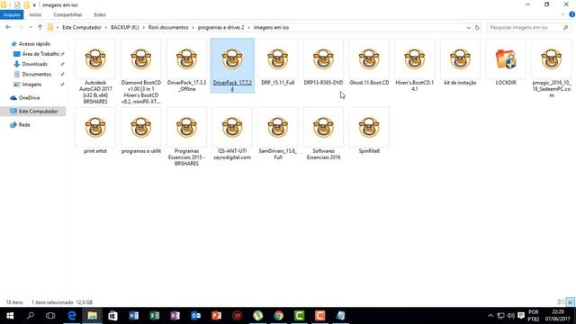This screenshot has height=324, width=576.
Task: Select the Ghost.11.Boot.CD ISO file
Action: click(369, 63)
